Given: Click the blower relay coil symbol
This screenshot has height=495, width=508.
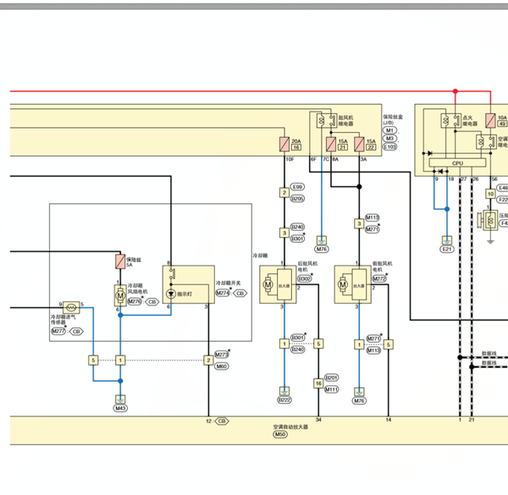Looking at the screenshot, I should point(321,120).
